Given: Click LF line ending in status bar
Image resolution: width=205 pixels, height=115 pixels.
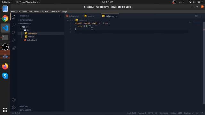Looking at the screenshot, I should [156, 113].
